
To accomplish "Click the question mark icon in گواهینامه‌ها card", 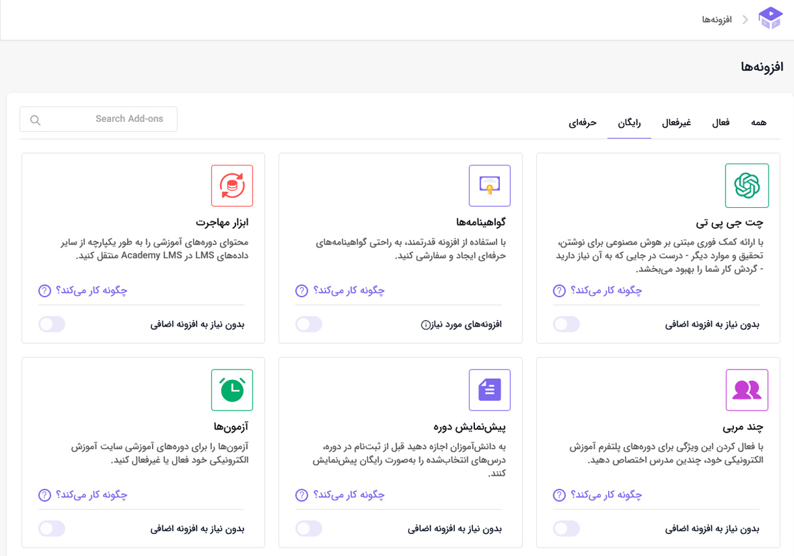I will (x=301, y=291).
